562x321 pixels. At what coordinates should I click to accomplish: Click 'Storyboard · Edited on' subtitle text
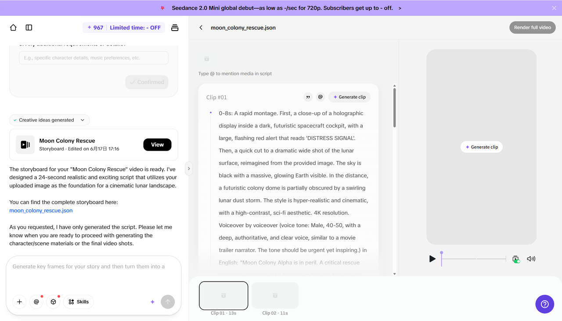point(79,149)
